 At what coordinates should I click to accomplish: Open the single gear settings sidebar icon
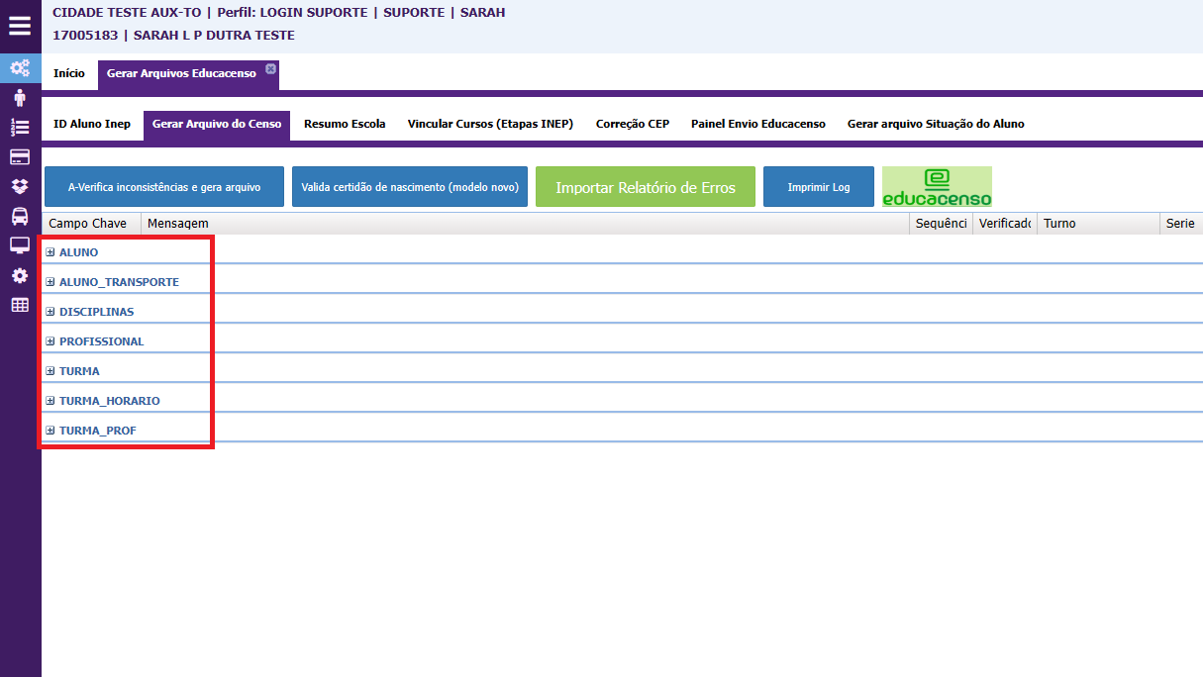[20, 275]
